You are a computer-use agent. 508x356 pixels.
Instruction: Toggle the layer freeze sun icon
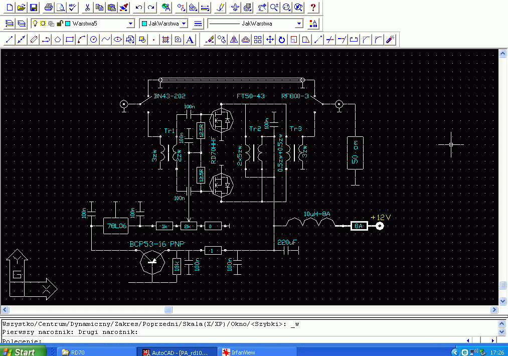click(x=43, y=24)
